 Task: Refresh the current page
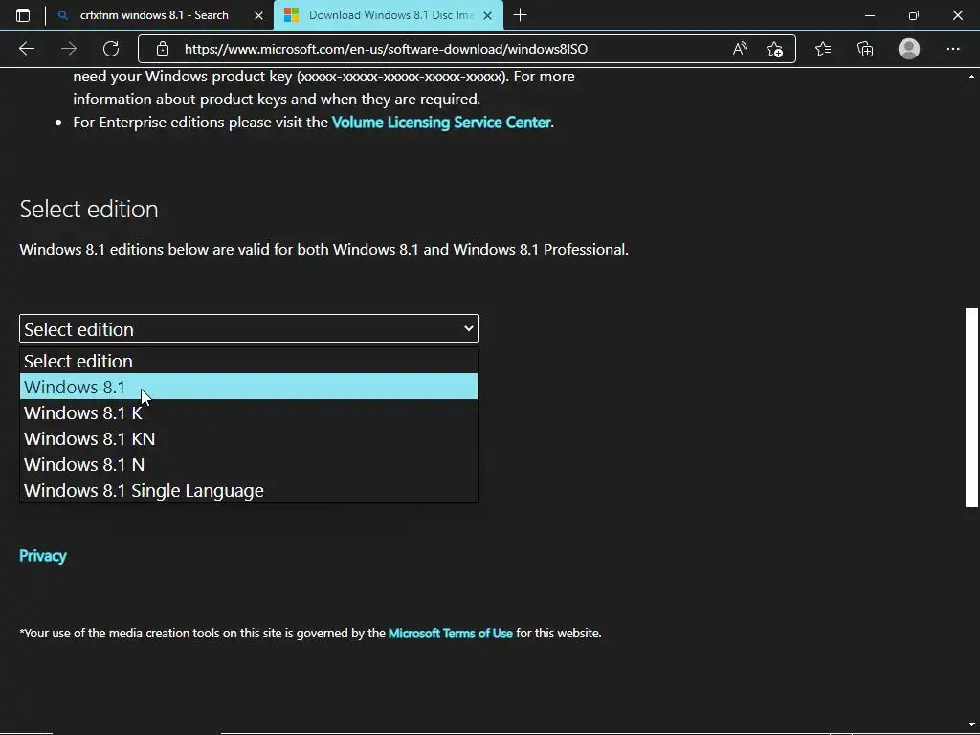pyautogui.click(x=111, y=49)
